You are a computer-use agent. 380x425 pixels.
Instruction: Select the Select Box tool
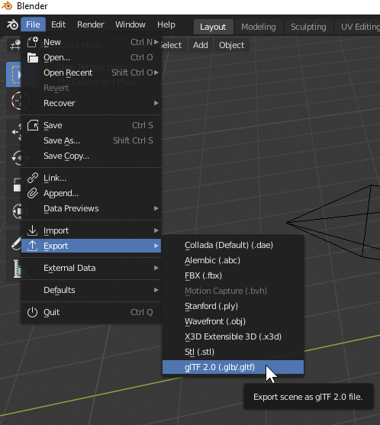[14, 74]
